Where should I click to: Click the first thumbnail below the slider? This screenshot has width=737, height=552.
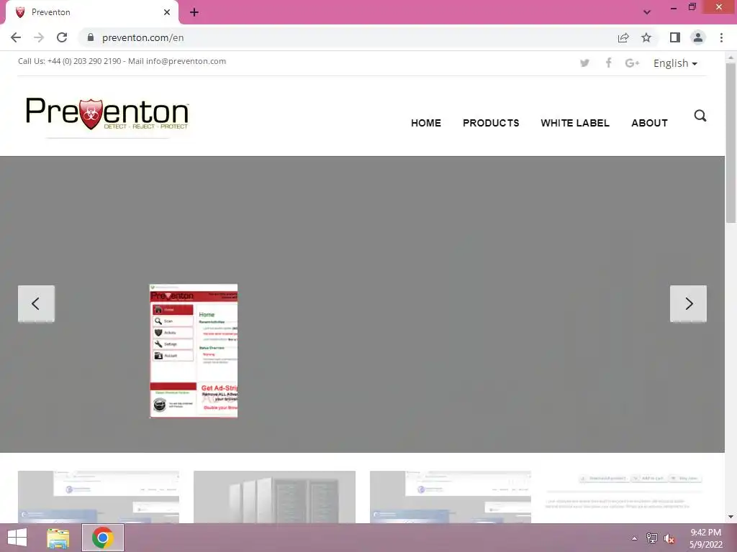click(98, 497)
